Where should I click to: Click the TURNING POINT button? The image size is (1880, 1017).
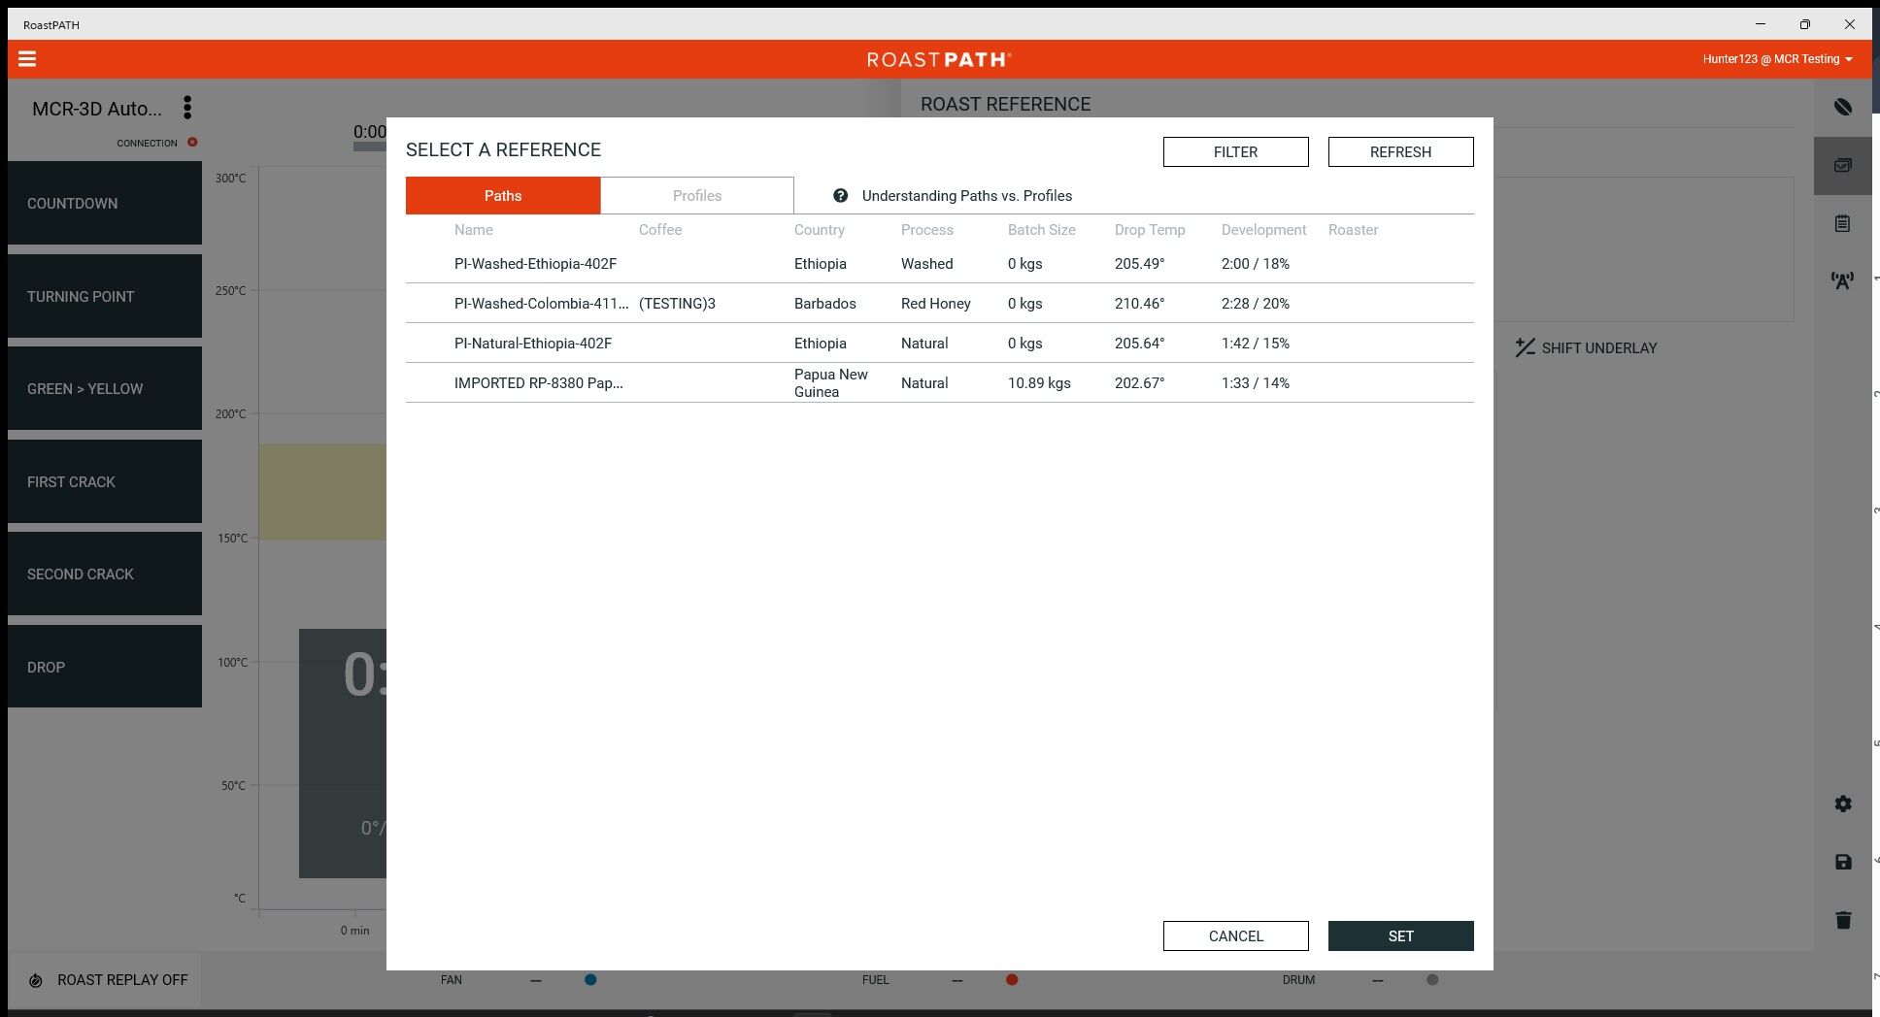(105, 297)
